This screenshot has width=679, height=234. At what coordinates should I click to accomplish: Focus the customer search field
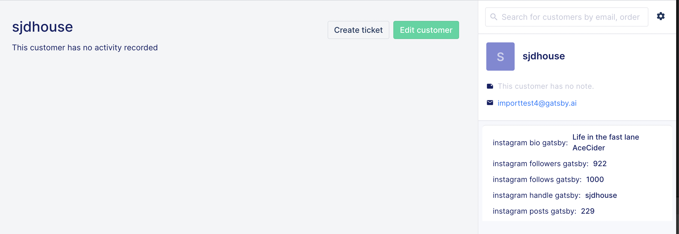[567, 17]
